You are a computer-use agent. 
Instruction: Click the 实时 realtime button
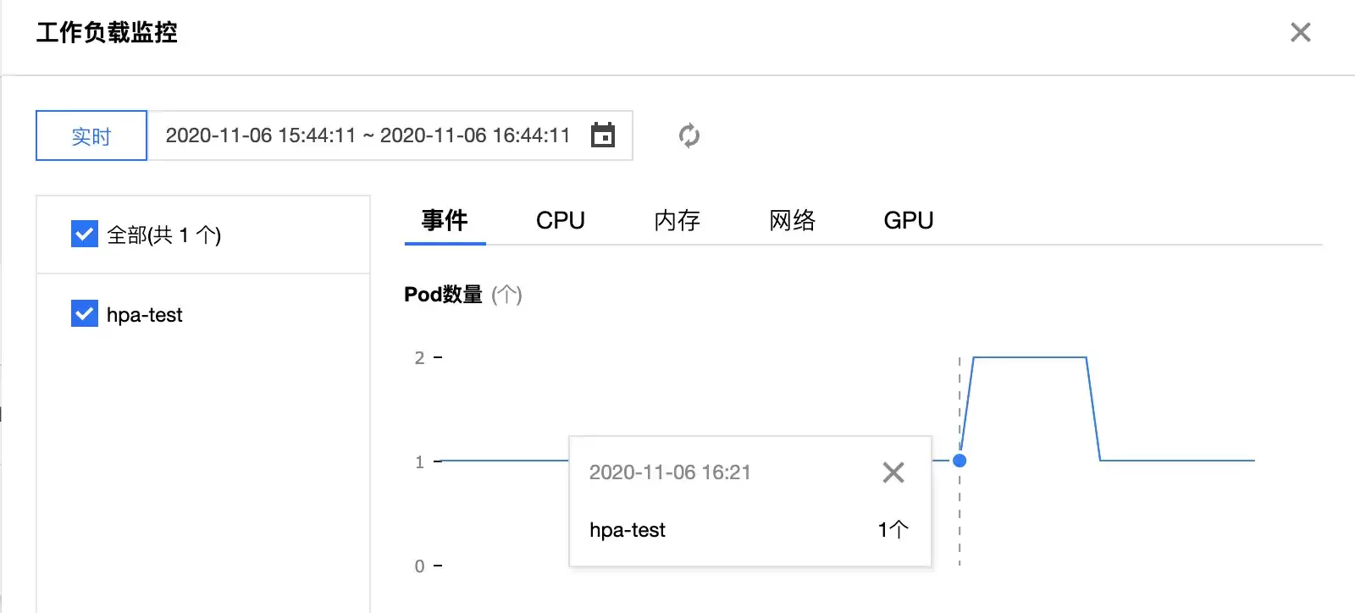coord(91,135)
